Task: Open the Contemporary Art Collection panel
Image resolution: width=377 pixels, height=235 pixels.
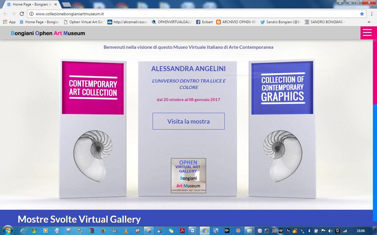Action: [x=93, y=88]
